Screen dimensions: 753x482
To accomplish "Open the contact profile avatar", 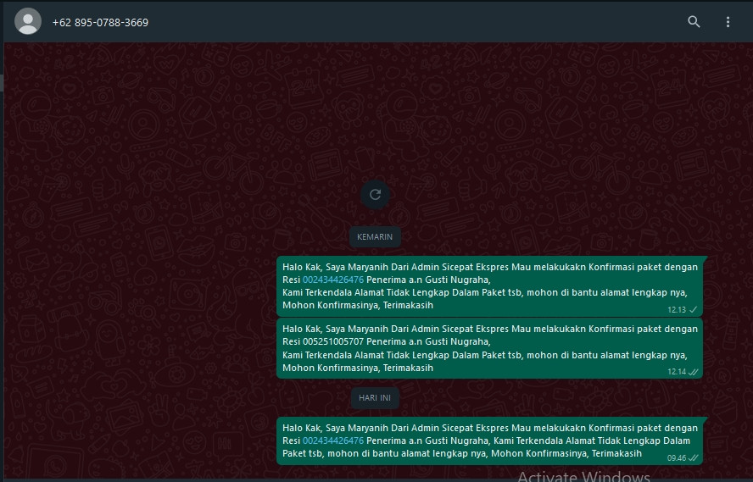I will tap(28, 21).
